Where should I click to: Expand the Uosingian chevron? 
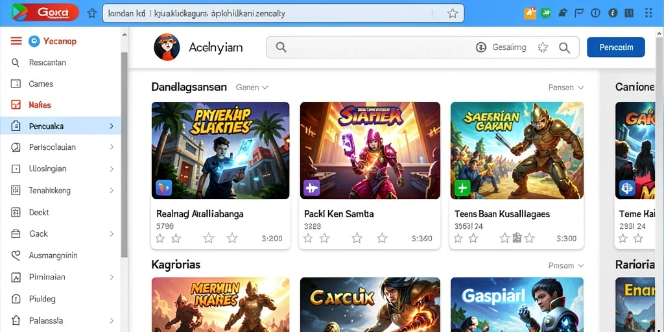click(112, 169)
